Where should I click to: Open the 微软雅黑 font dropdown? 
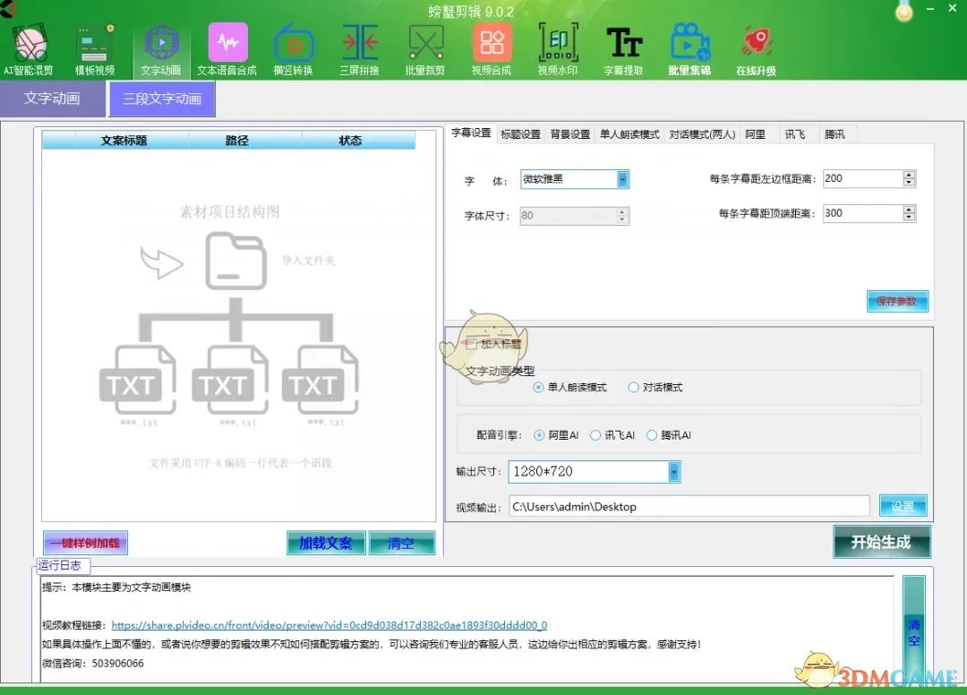[623, 179]
